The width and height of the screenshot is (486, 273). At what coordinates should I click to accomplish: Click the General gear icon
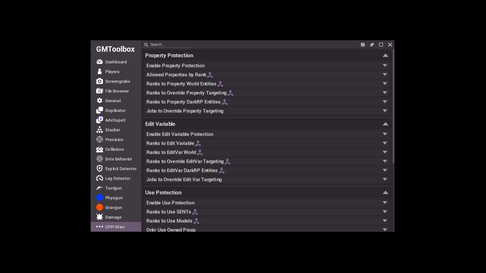pos(99,101)
